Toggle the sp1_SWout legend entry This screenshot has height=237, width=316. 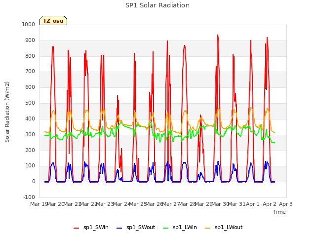[x=136, y=228]
